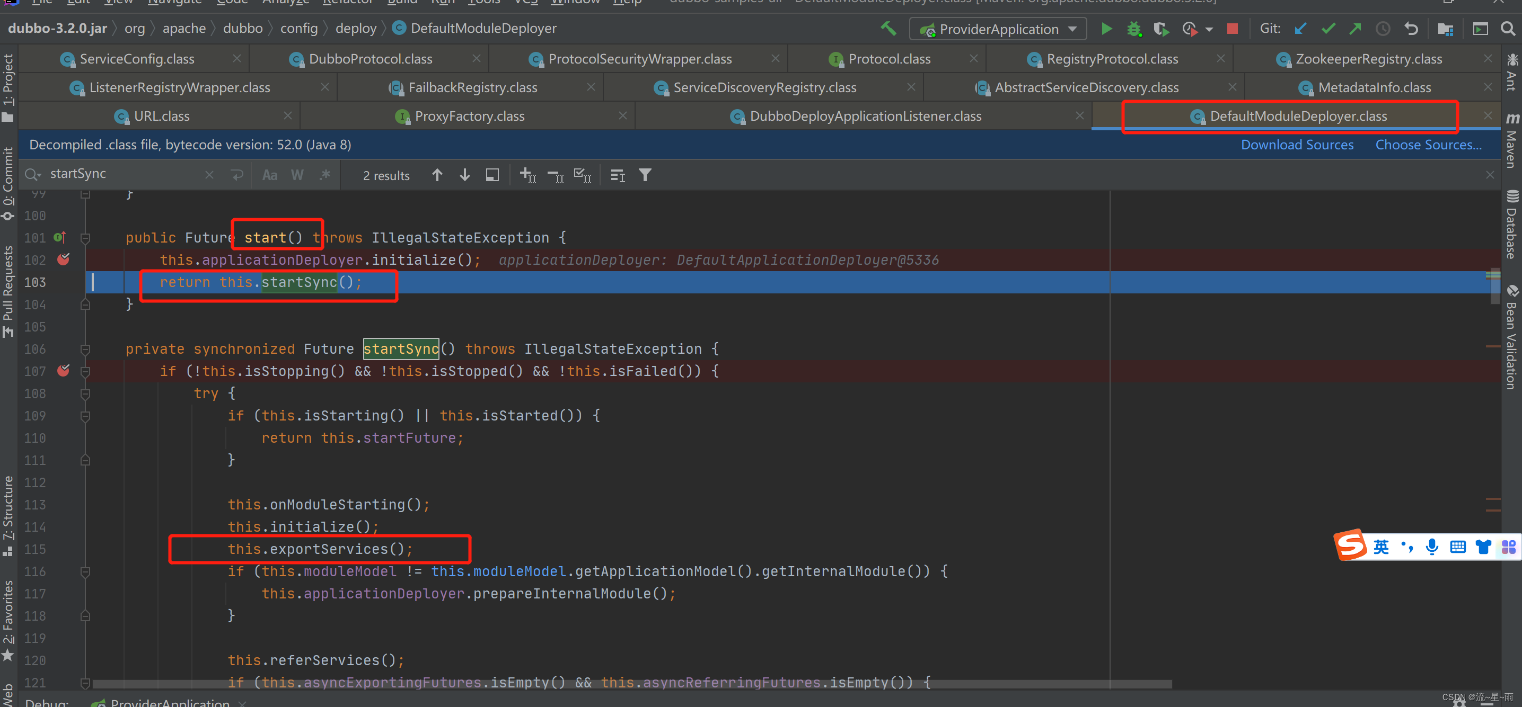1522x707 pixels.
Task: Collapse start() method fold at line 101
Action: coord(85,238)
